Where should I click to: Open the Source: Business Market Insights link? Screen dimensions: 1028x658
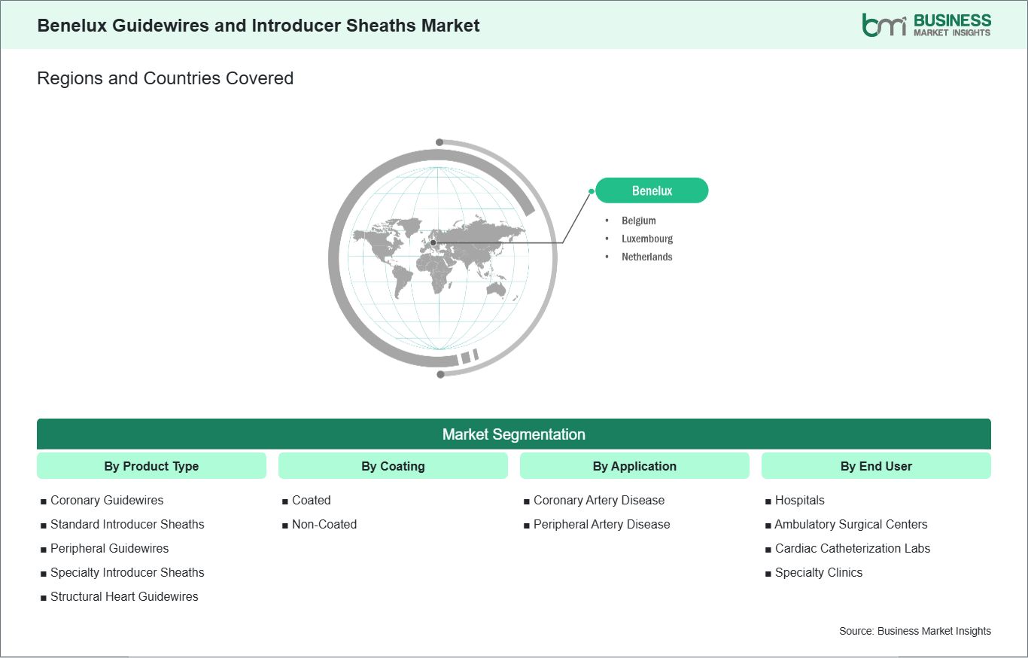point(915,631)
